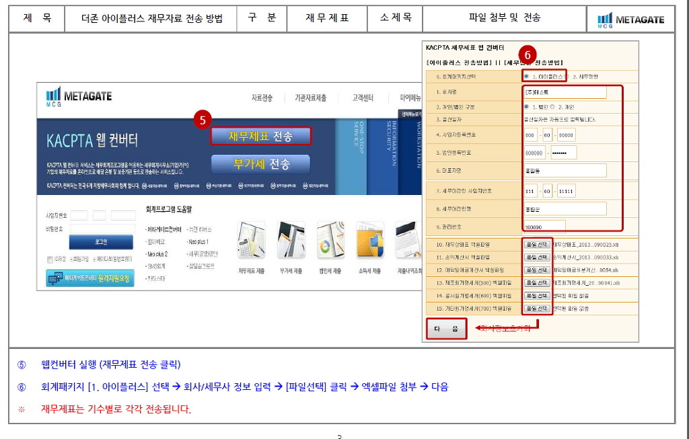Screen dimensions: 689x439
Task: Open the 마이메뉴 menu
Action: pyautogui.click(x=410, y=97)
